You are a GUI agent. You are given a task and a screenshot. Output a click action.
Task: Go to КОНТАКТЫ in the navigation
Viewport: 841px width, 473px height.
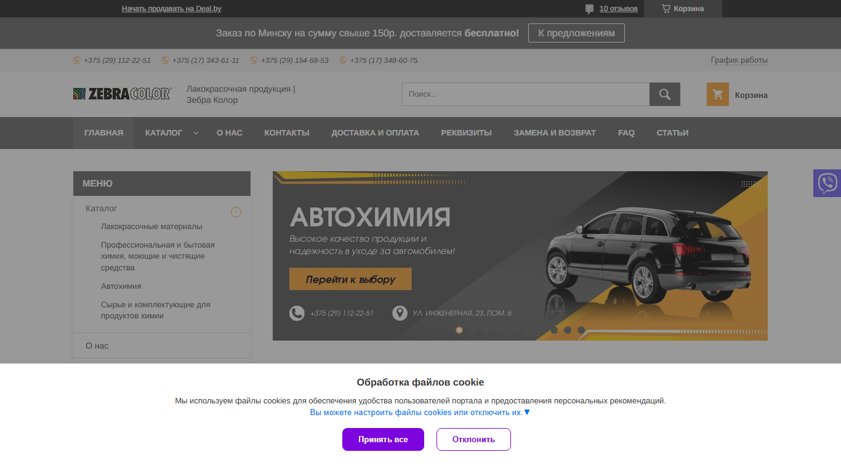(x=287, y=133)
